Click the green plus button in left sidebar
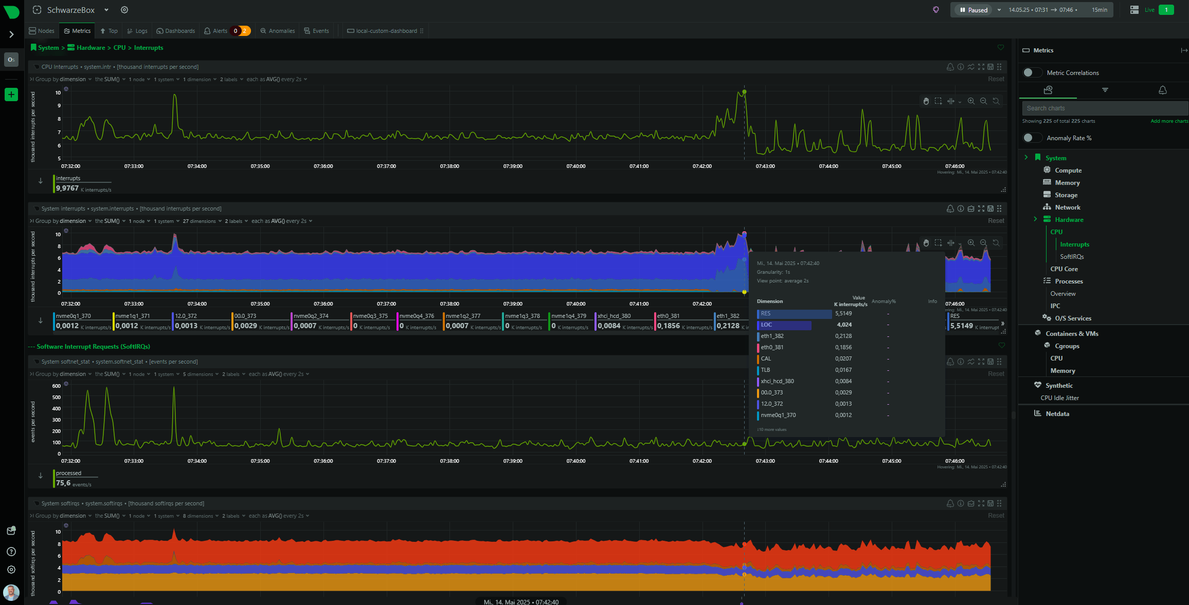The image size is (1189, 605). [11, 94]
